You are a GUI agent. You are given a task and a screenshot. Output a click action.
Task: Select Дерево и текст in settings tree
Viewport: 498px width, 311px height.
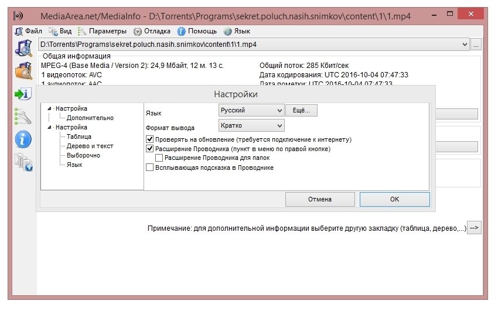pyautogui.click(x=90, y=146)
